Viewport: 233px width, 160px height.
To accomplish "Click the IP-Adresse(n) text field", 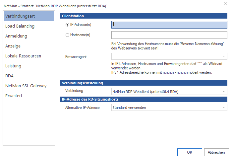I will coord(169,24).
